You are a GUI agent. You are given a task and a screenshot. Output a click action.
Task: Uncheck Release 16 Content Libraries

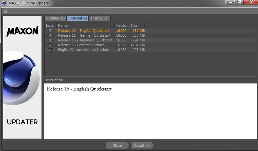pos(50,45)
